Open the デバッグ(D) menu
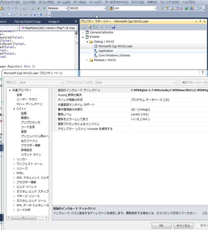This screenshot has width=208, height=230. pyautogui.click(x=46, y=2)
